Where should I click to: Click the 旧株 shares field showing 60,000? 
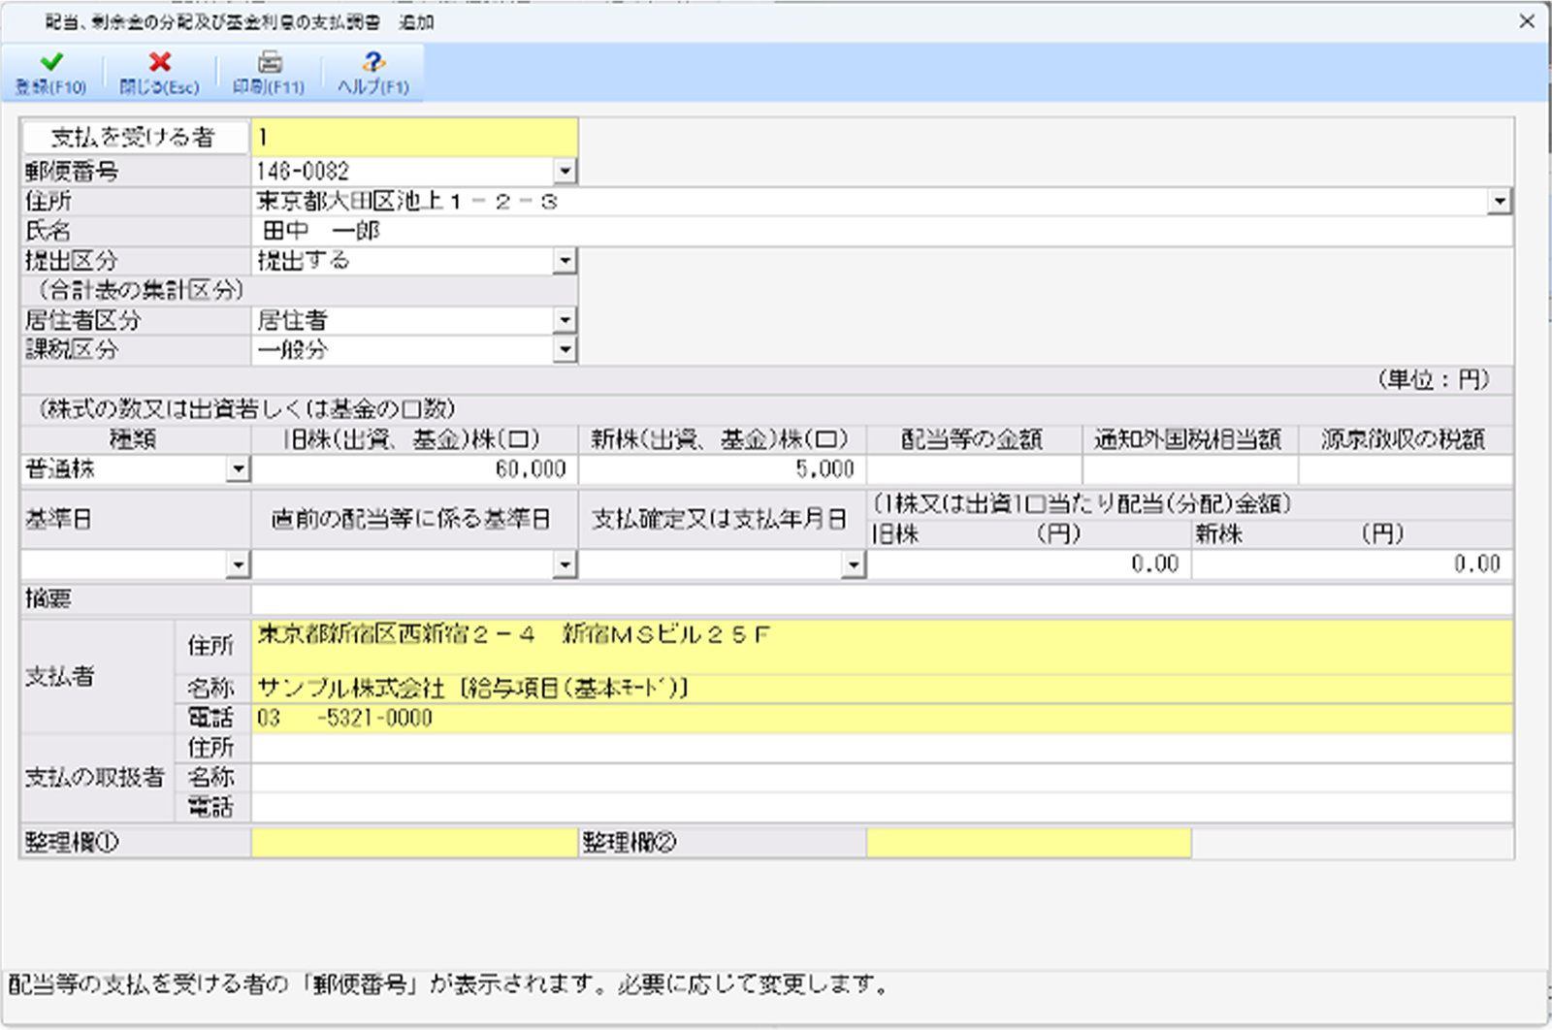click(x=417, y=469)
